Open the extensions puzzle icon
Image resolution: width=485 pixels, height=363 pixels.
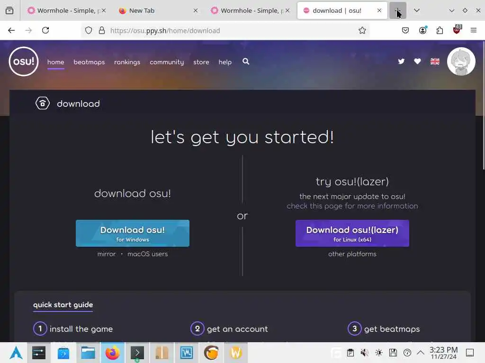pos(440,30)
